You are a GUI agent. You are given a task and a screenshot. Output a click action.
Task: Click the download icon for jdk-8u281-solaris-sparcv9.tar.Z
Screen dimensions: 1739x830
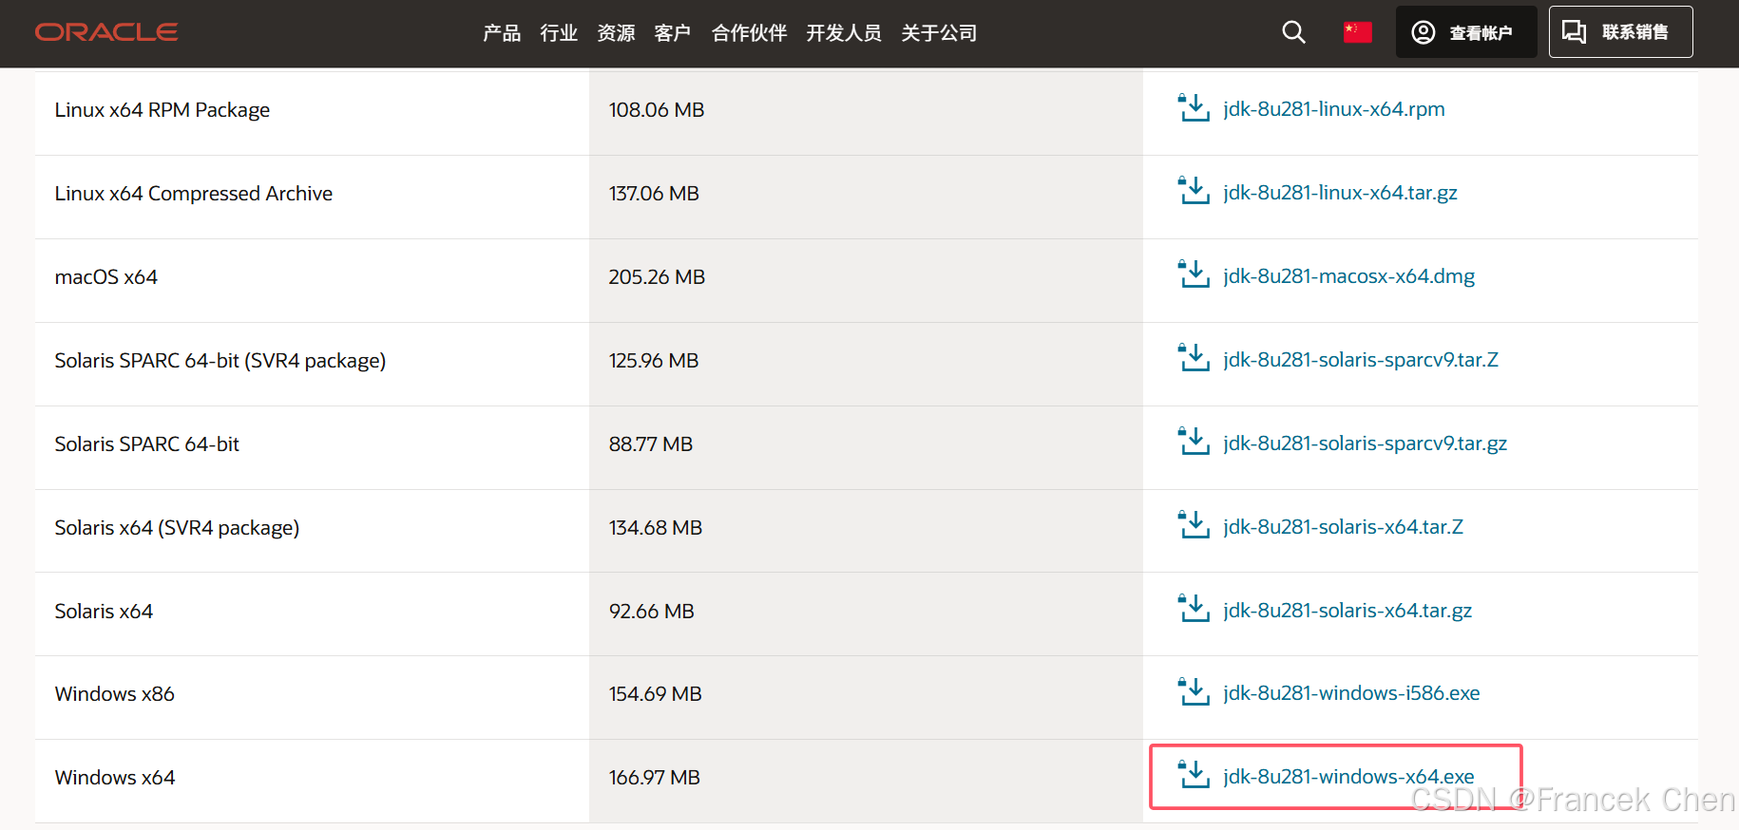point(1194,359)
